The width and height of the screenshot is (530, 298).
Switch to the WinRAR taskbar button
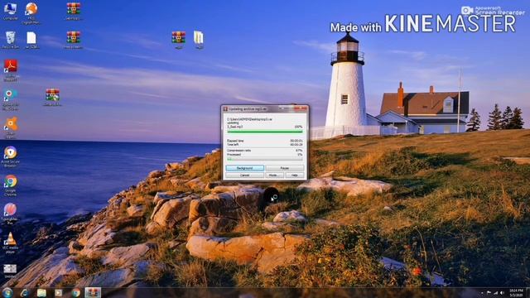tap(93, 292)
